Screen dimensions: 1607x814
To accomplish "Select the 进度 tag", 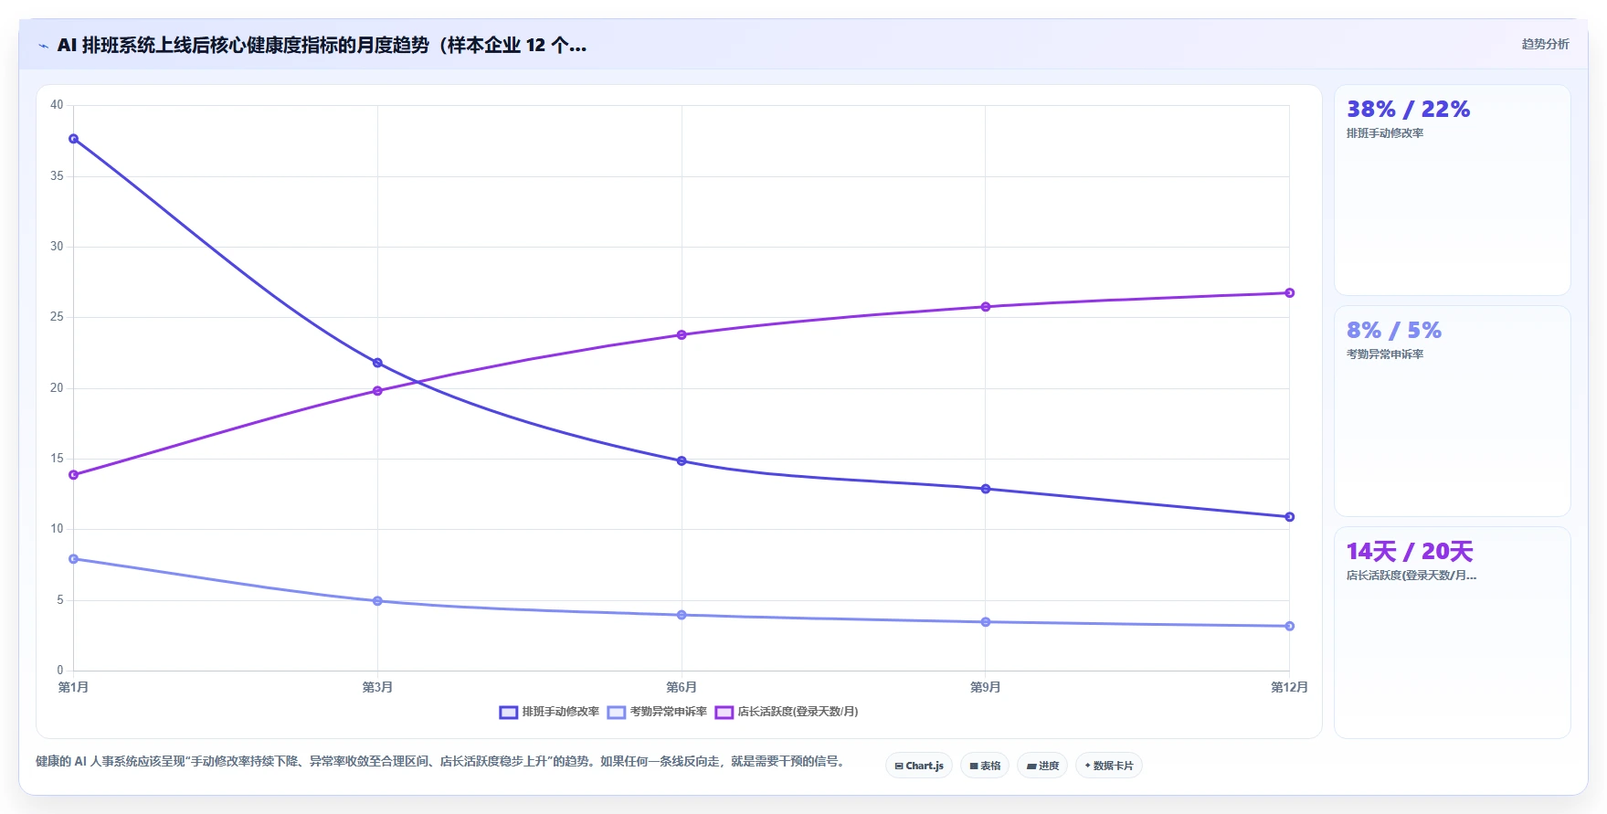I will click(x=1042, y=766).
